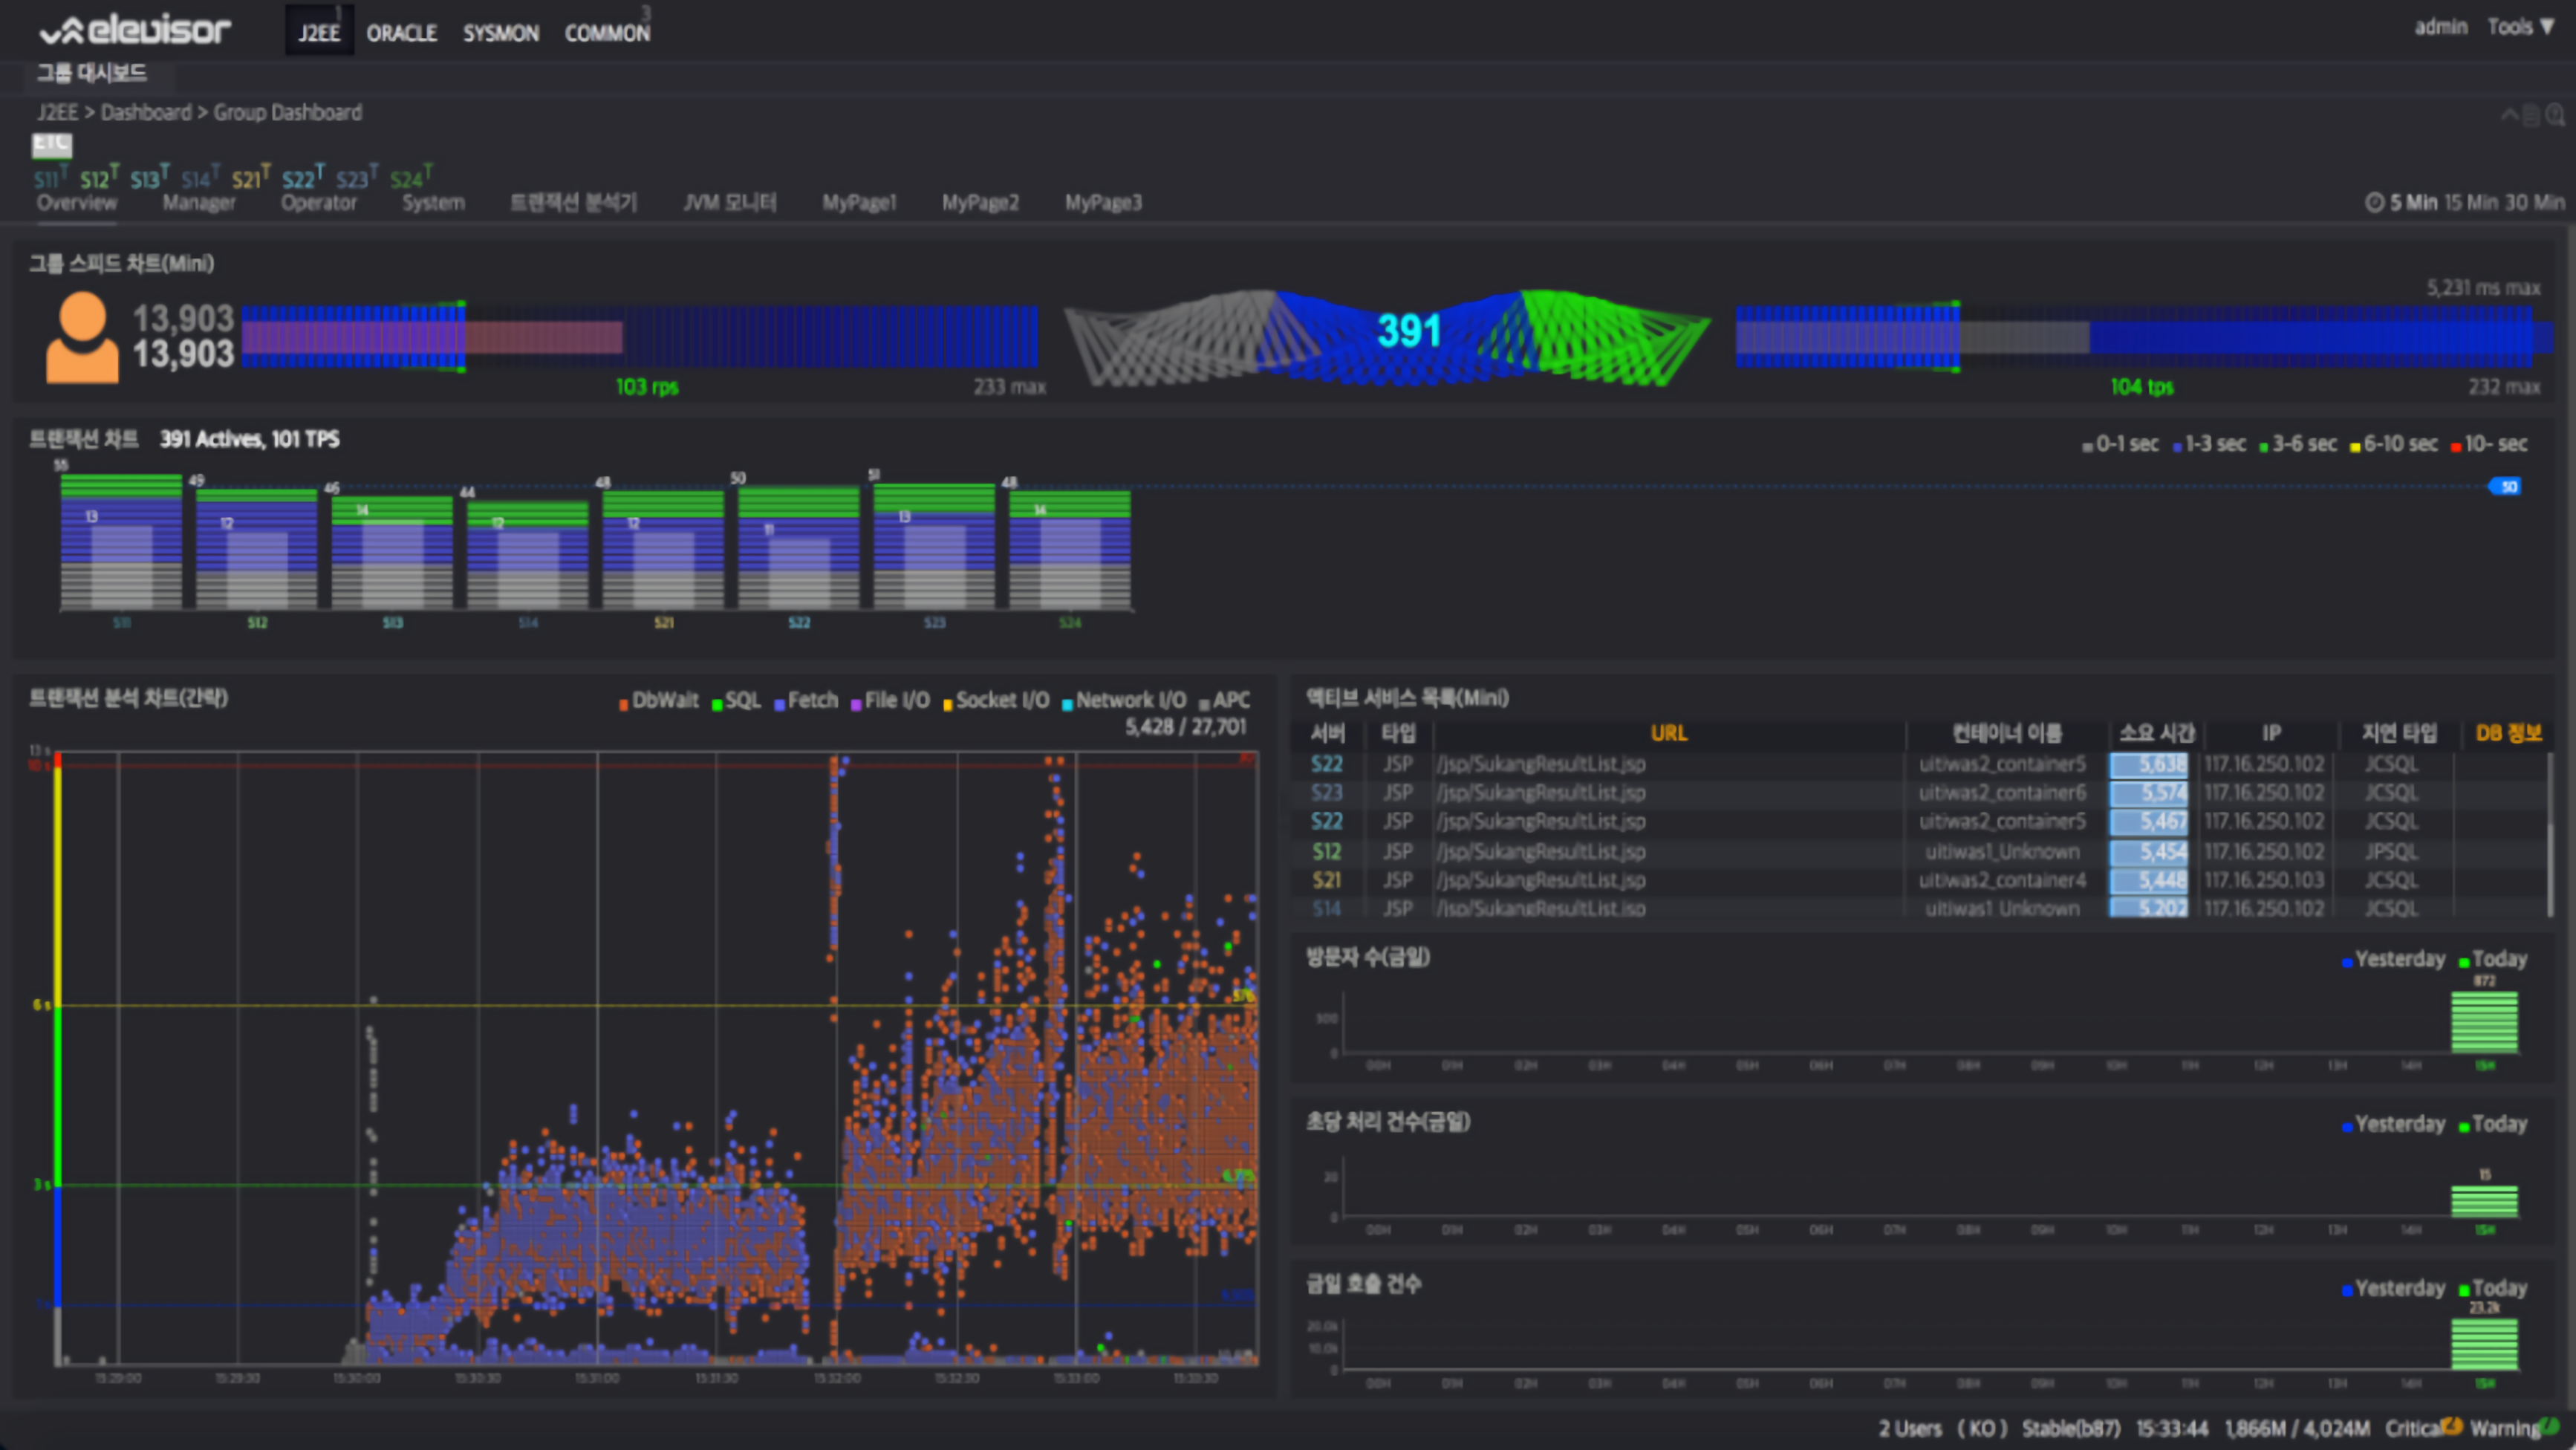Click the elevisor logo icon
The height and width of the screenshot is (1450, 2576).
click(62, 32)
